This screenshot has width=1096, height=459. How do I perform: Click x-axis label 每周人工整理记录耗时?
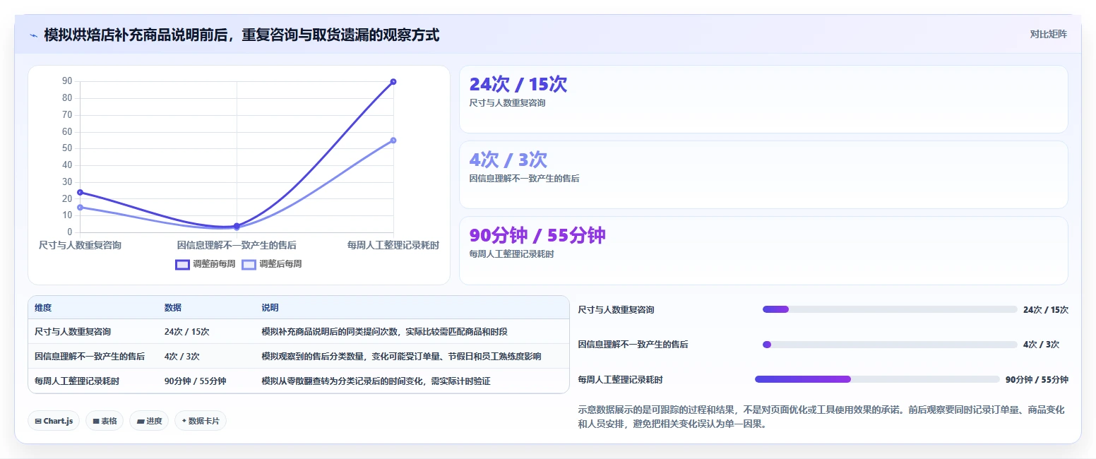click(393, 245)
